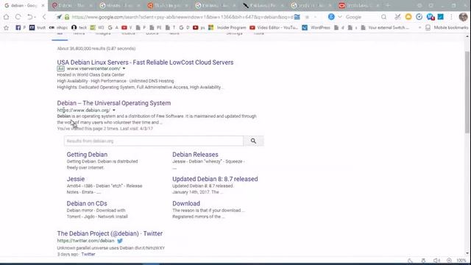
Task: Open the 'teck' bookmark
Action: pyautogui.click(x=79, y=28)
